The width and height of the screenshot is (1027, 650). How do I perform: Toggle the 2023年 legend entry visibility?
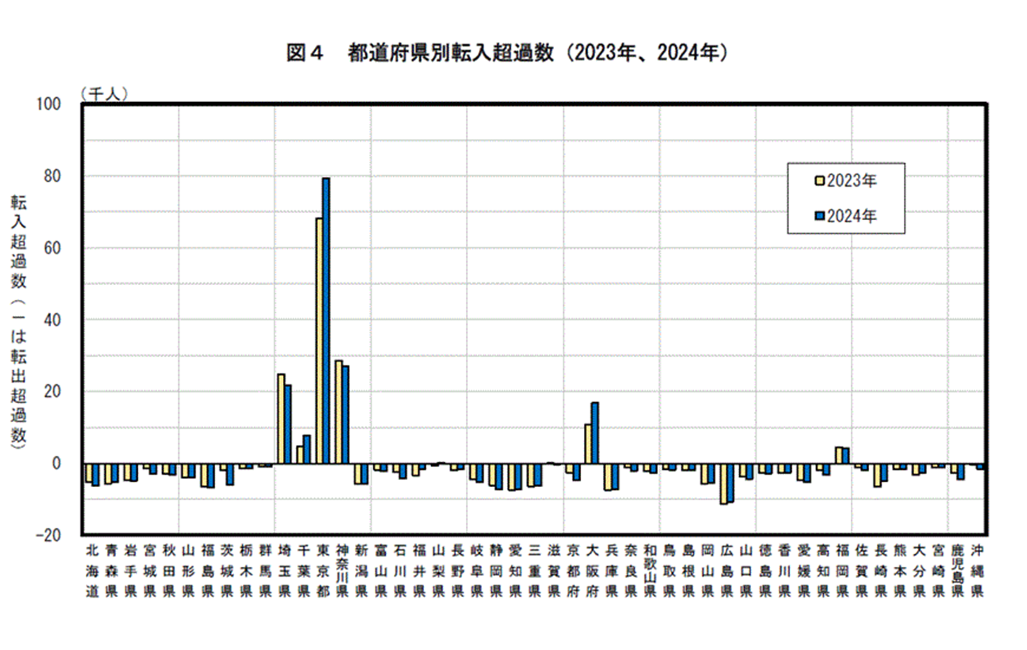[852, 180]
